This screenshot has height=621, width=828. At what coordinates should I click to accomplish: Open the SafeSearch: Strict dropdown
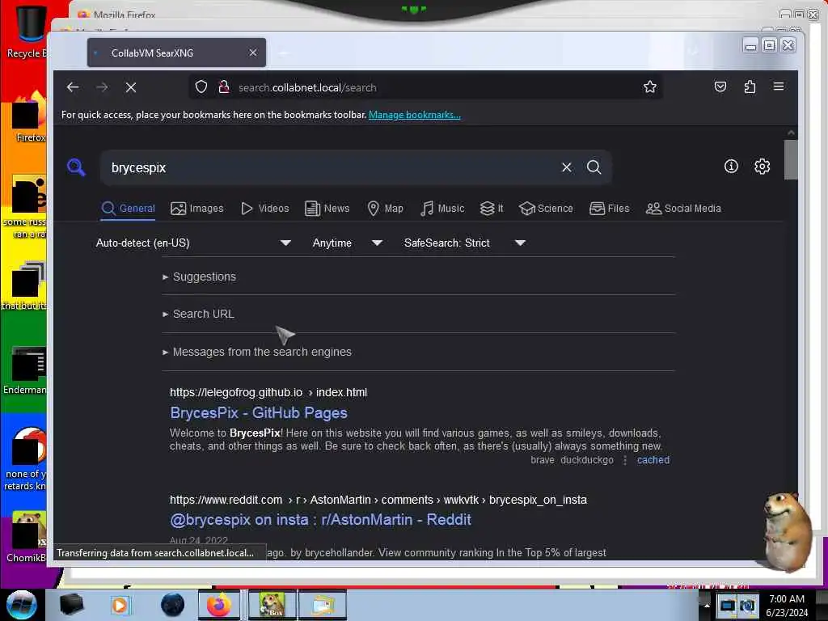coord(465,243)
